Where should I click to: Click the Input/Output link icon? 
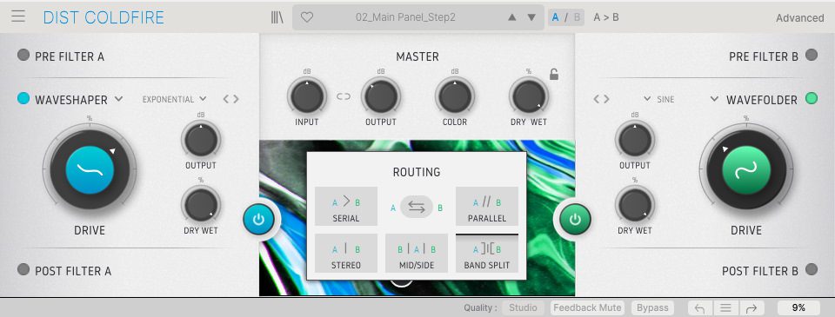[x=344, y=96]
